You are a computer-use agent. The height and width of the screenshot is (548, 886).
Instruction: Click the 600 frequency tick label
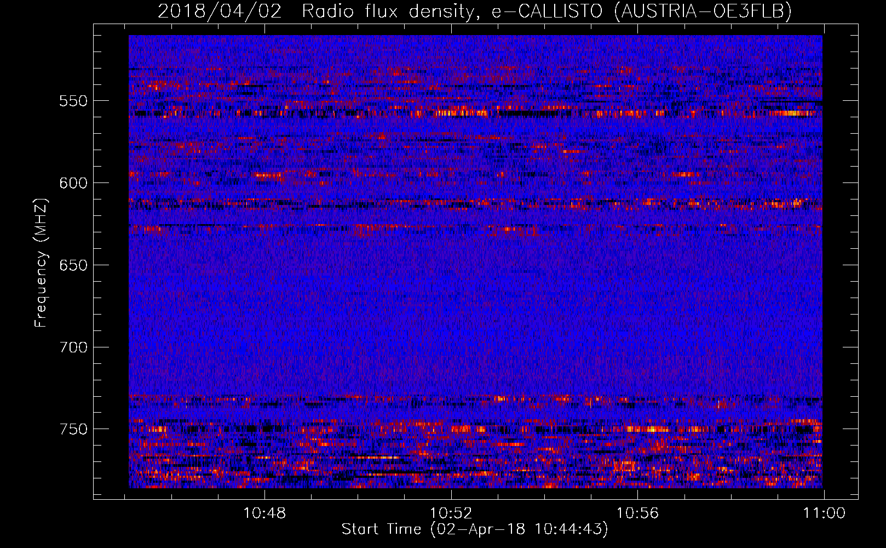point(73,183)
